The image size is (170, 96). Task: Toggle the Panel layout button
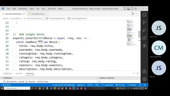click(x=128, y=9)
